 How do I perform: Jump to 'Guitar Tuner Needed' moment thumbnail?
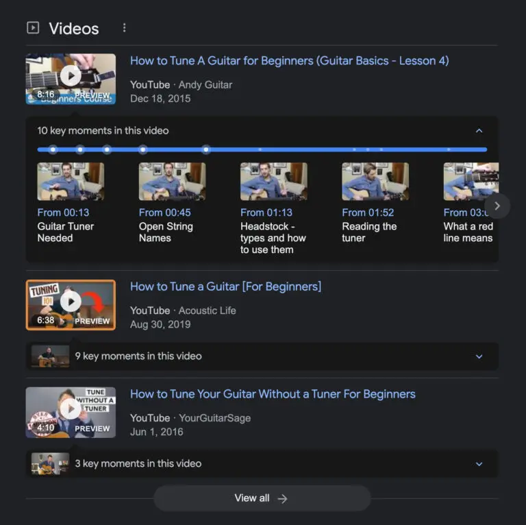click(x=71, y=181)
